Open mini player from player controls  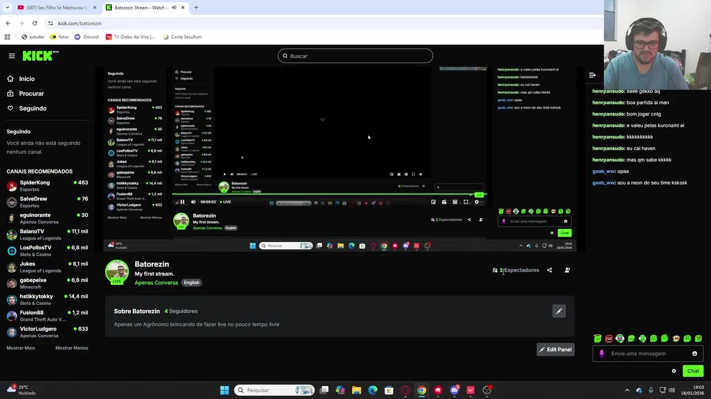point(433,202)
